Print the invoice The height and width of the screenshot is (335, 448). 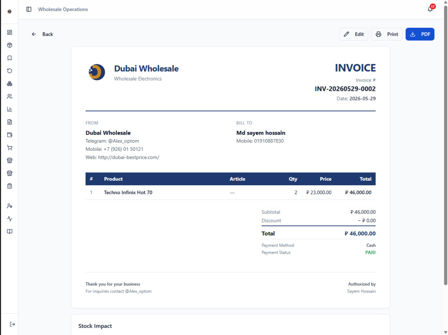coord(387,34)
